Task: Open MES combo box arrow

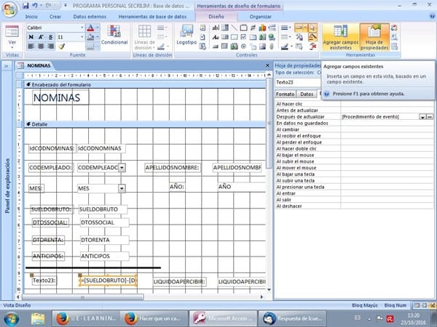Action: point(122,188)
